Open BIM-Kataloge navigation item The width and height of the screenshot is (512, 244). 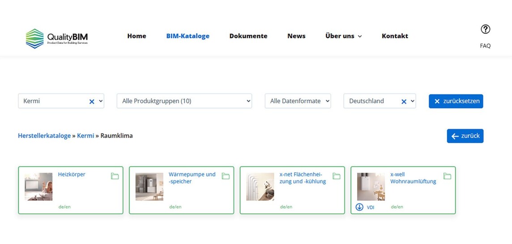pyautogui.click(x=188, y=36)
